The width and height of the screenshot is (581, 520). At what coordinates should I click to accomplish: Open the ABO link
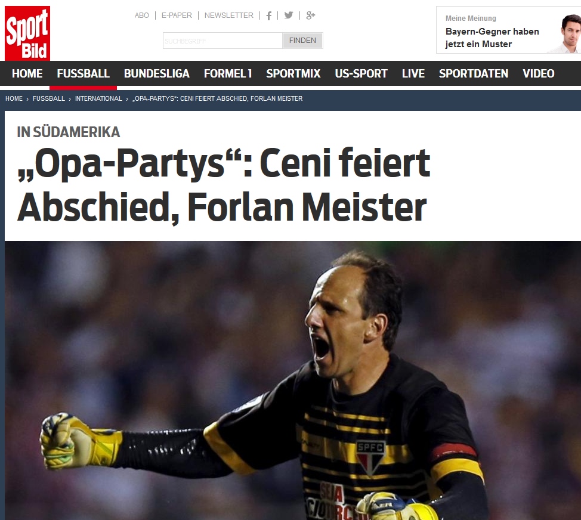(x=141, y=15)
